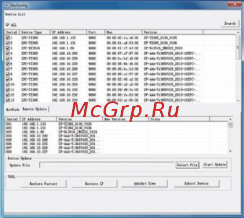Click device list scrollbar down arrow
The width and height of the screenshot is (244, 218).
point(238,101)
